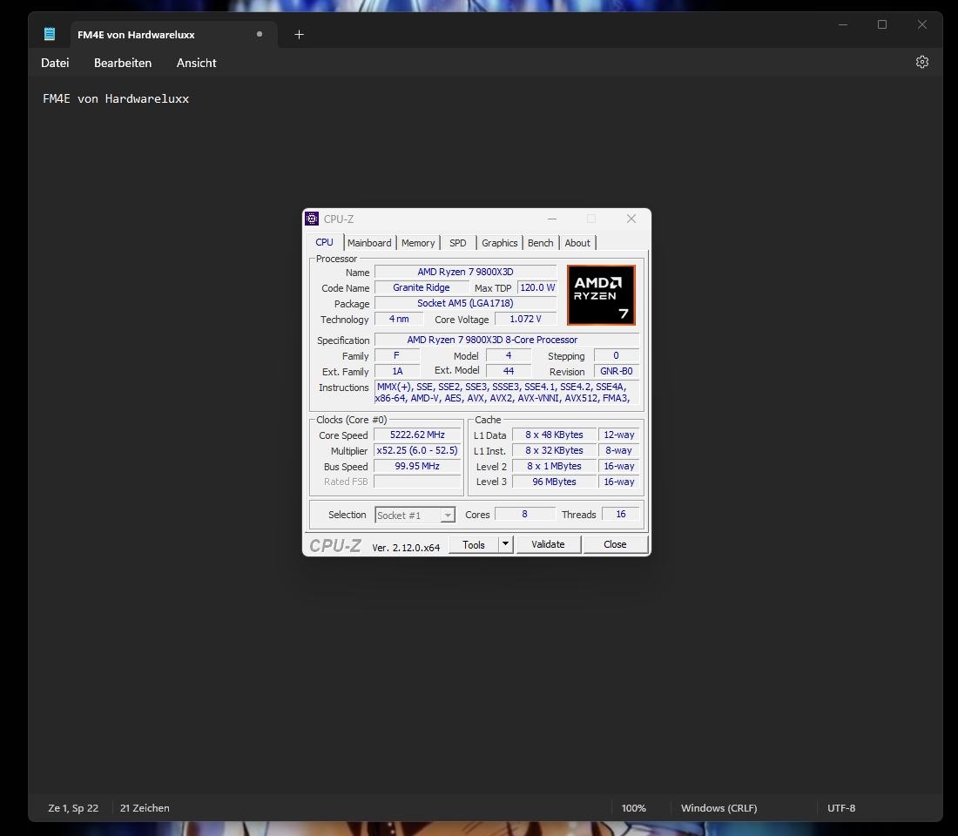
Task: Switch to the Memory tab in CPU-Z
Action: click(x=418, y=243)
